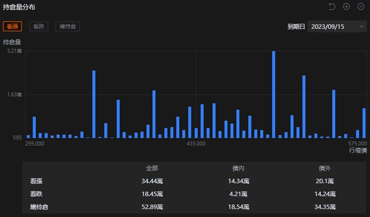
Task: Click the 52.89萬 value cell
Action: coord(152,207)
